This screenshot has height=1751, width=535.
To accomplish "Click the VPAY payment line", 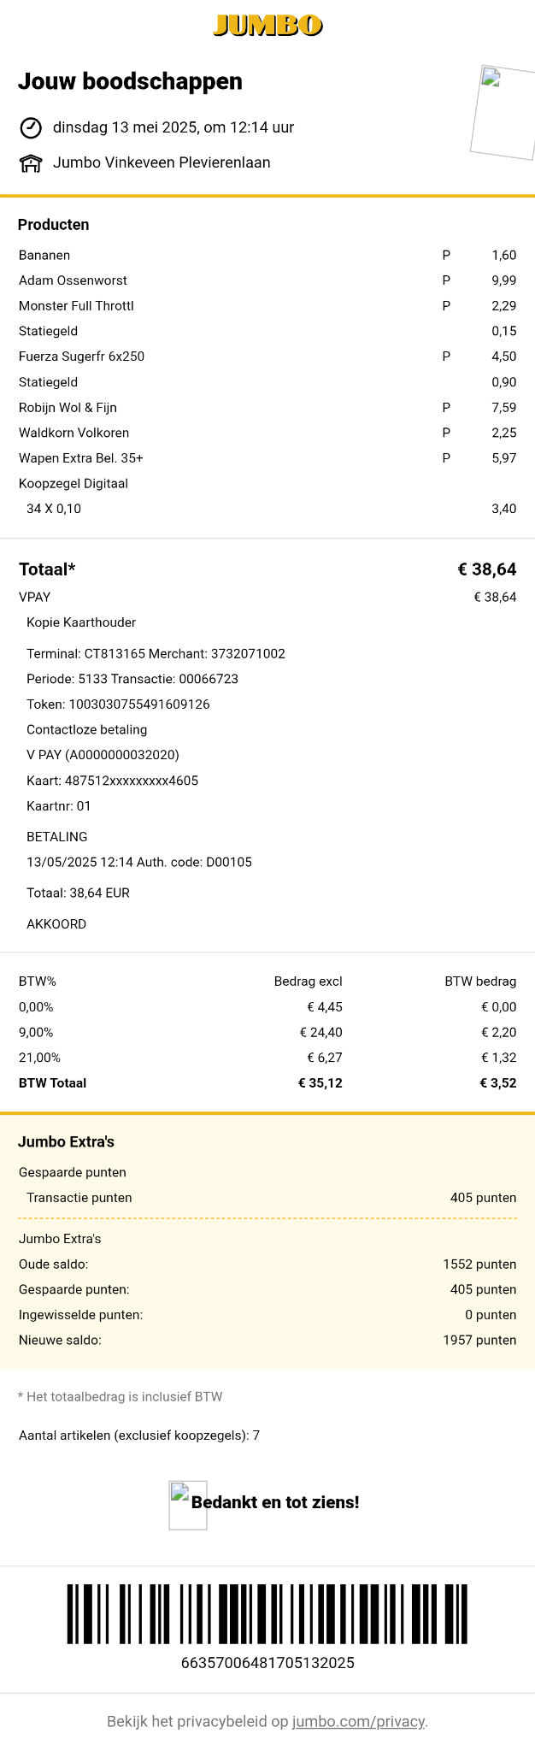I will [x=35, y=597].
